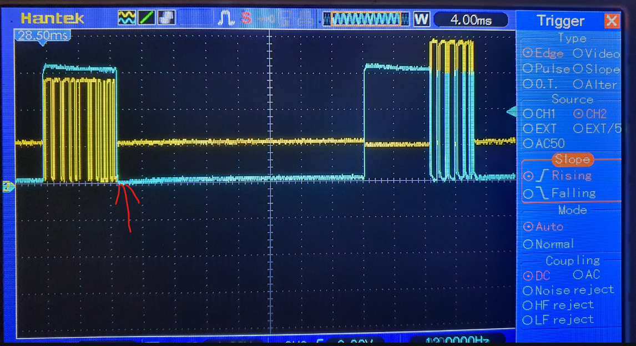The image size is (636, 346).
Task: Click the dimmed printer icon
Action: point(305,19)
